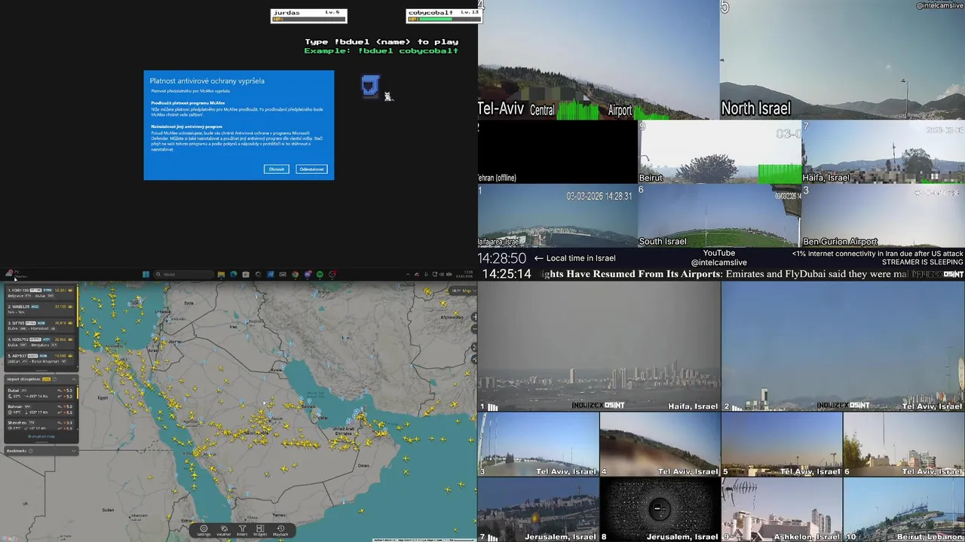This screenshot has width=965, height=542.
Task: Click the blue shield game sprite
Action: [x=369, y=87]
